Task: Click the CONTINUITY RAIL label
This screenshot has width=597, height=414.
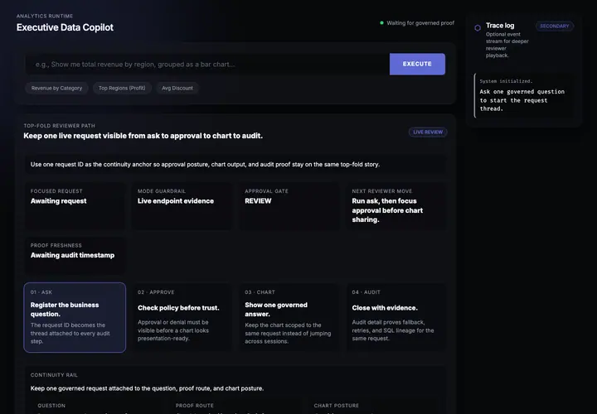Action: pyautogui.click(x=54, y=375)
